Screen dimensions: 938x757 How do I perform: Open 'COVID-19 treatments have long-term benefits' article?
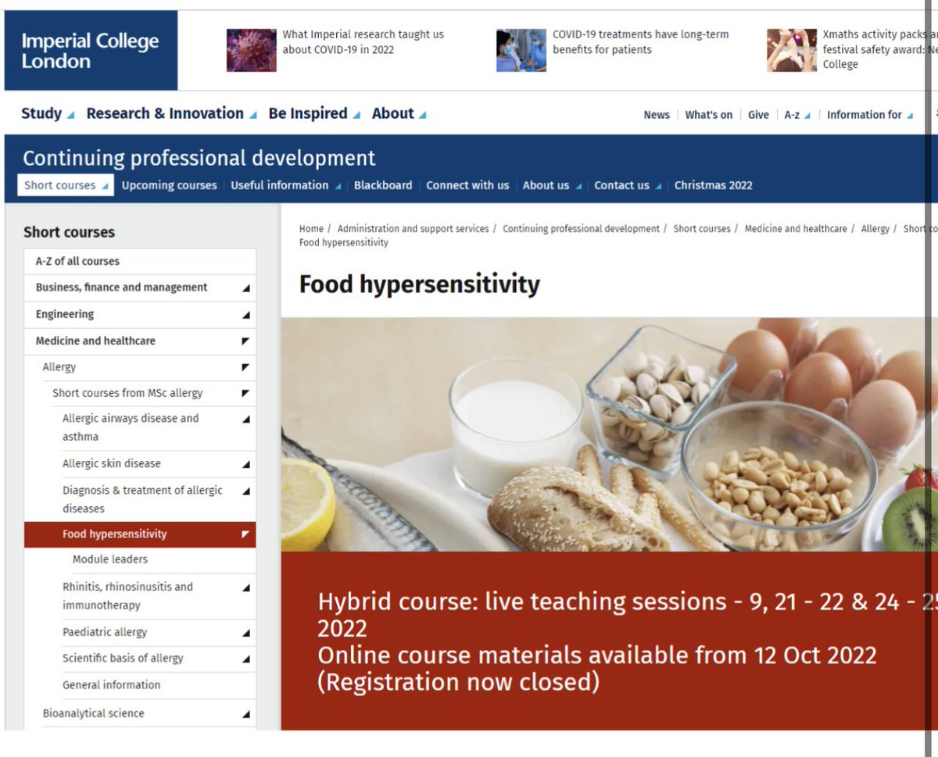pos(640,42)
